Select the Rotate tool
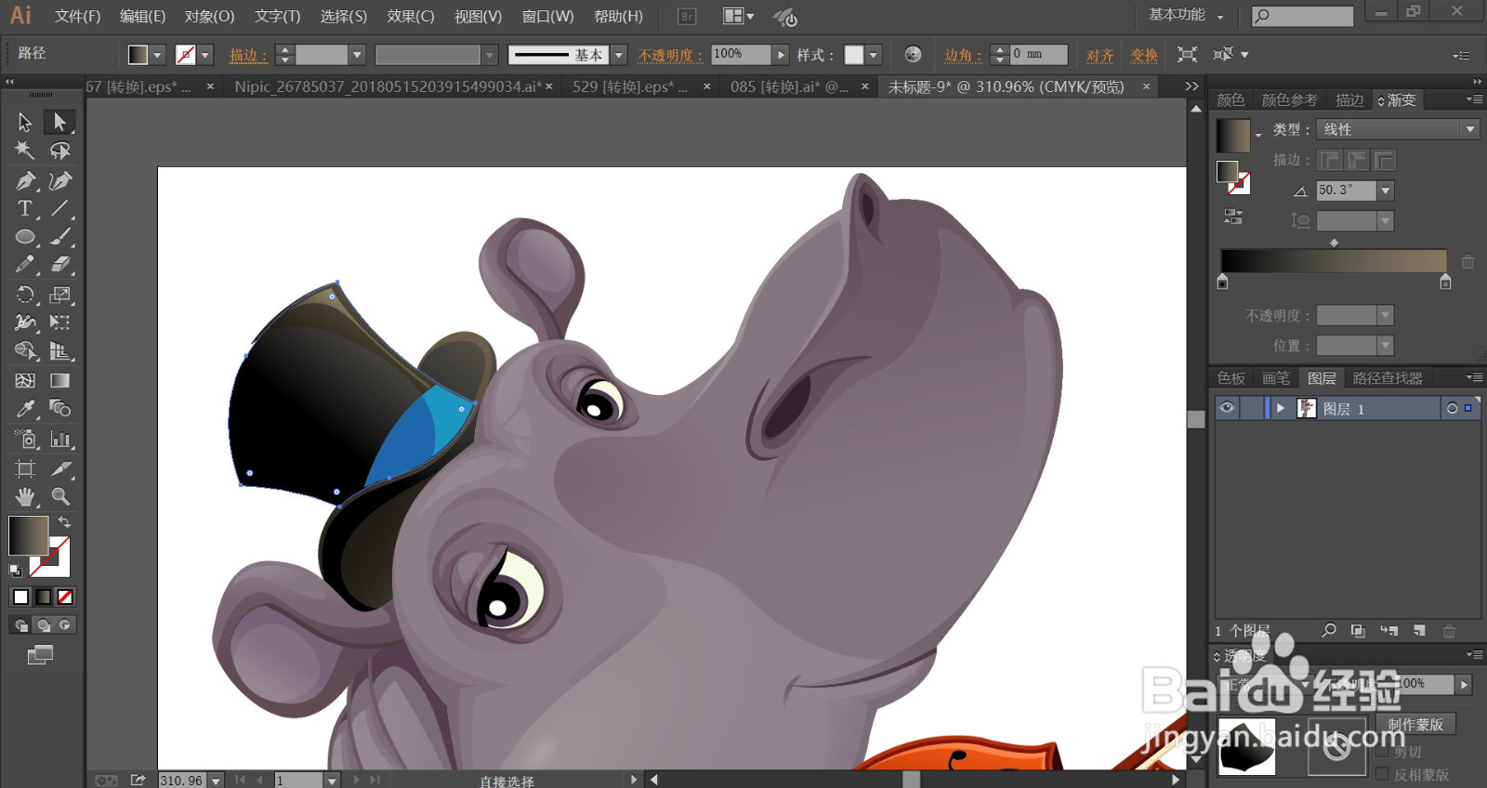Screen dimensions: 1487x788 25,295
